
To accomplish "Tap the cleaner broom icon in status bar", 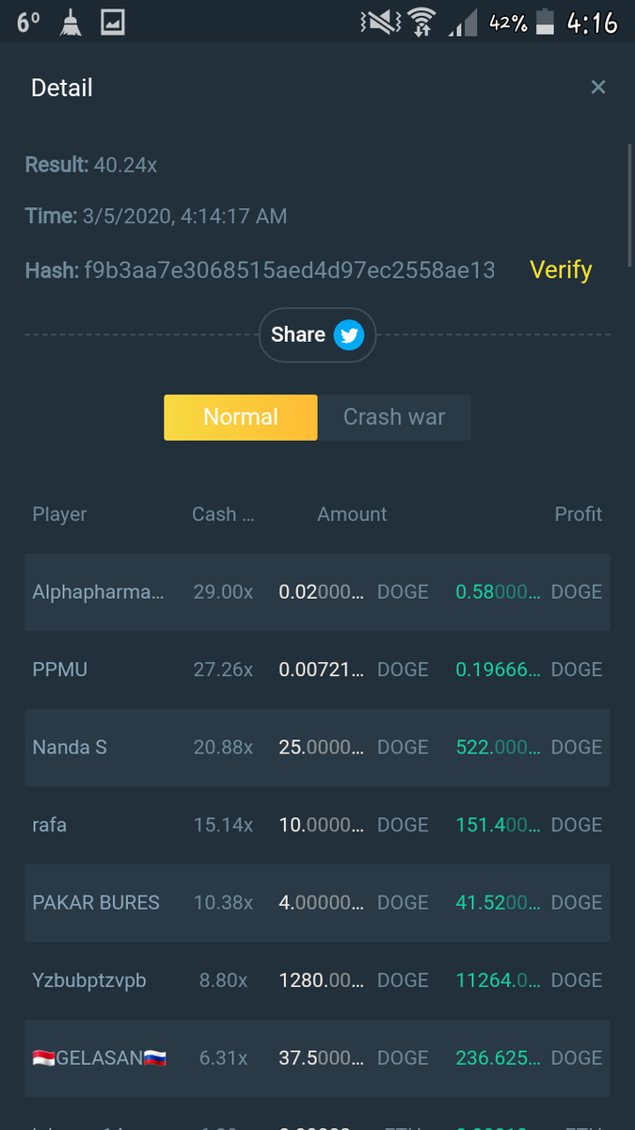I will click(x=71, y=22).
